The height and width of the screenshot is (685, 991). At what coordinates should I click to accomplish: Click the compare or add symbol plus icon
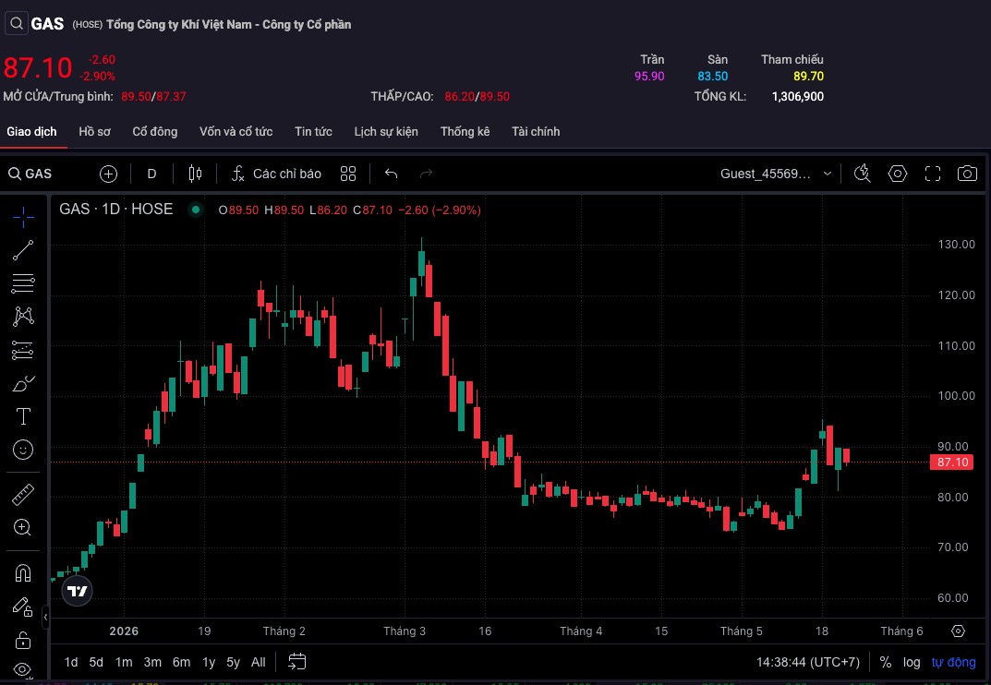click(109, 174)
